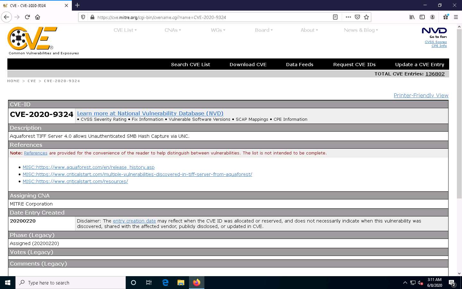Open taskbar clock and date

coord(435,283)
